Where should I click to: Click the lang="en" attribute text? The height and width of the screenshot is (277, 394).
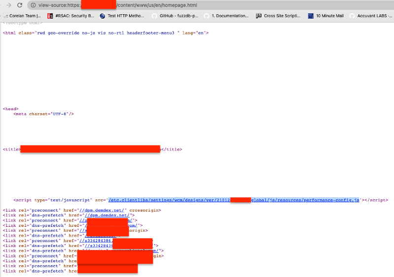pos(194,33)
